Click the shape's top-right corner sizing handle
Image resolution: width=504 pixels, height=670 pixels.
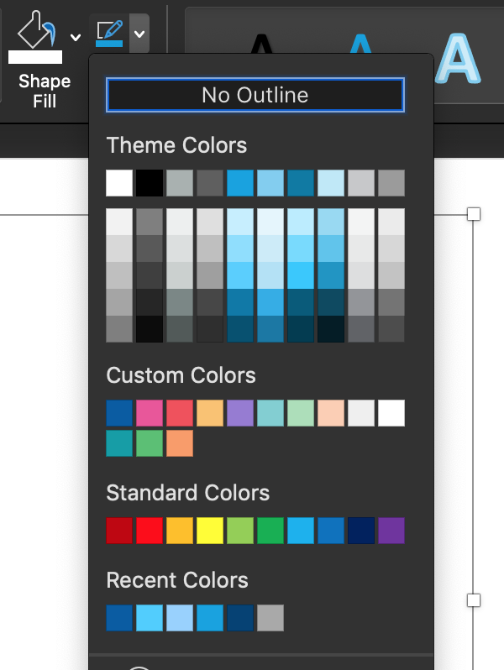click(474, 214)
